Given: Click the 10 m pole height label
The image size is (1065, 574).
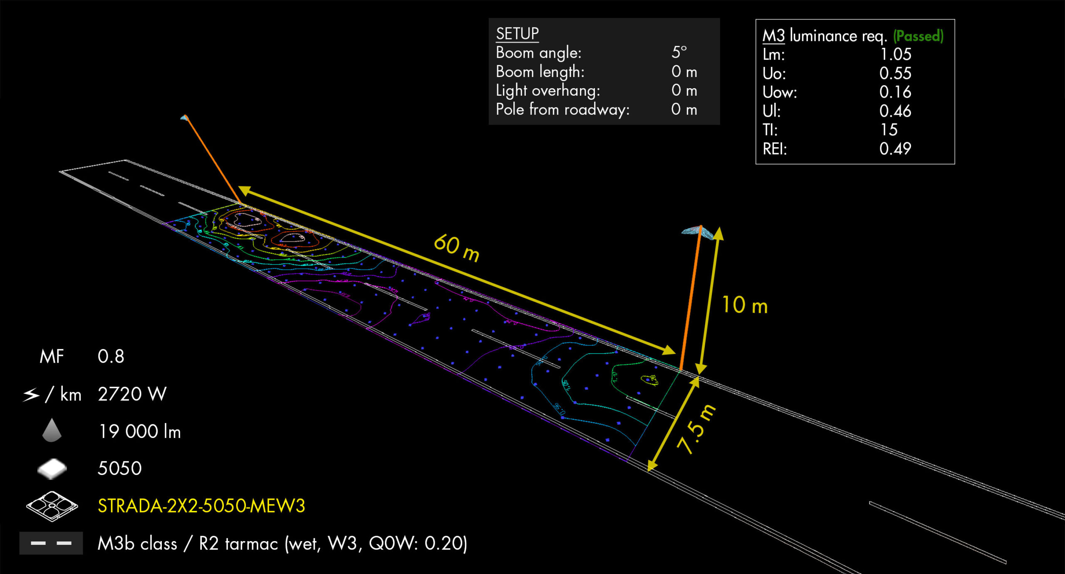Looking at the screenshot, I should click(744, 305).
